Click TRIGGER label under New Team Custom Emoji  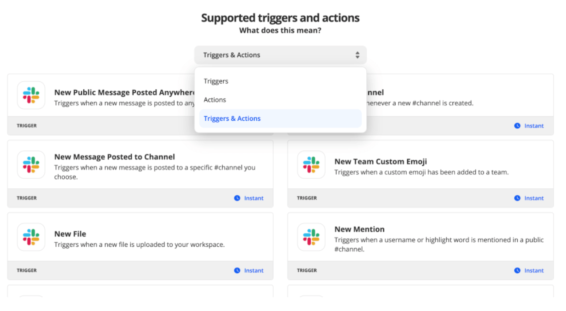(307, 198)
